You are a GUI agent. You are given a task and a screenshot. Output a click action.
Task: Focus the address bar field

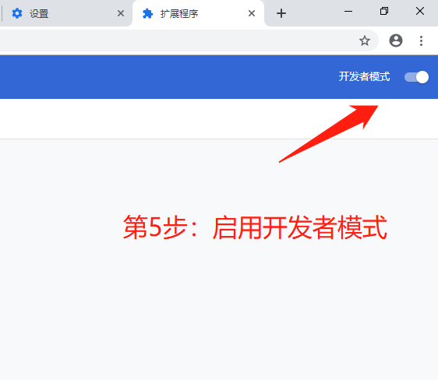[178, 40]
